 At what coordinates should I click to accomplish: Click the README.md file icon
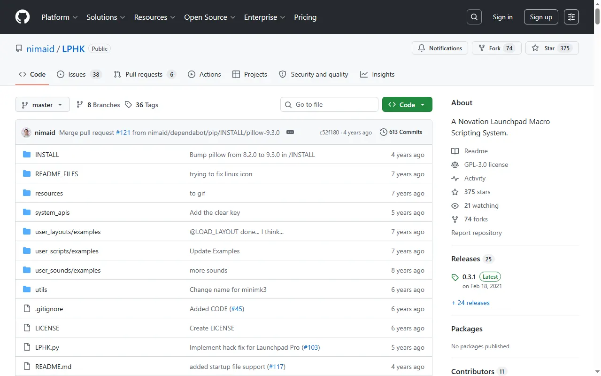tap(27, 367)
